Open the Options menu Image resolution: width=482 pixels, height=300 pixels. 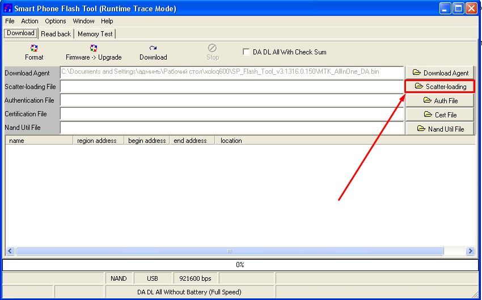point(56,21)
